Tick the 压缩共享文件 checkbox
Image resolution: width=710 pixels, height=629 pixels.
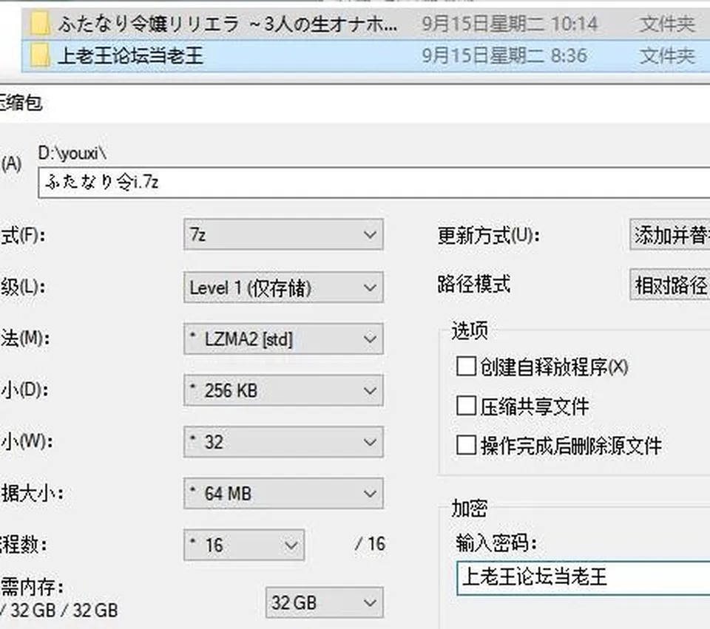pos(466,406)
